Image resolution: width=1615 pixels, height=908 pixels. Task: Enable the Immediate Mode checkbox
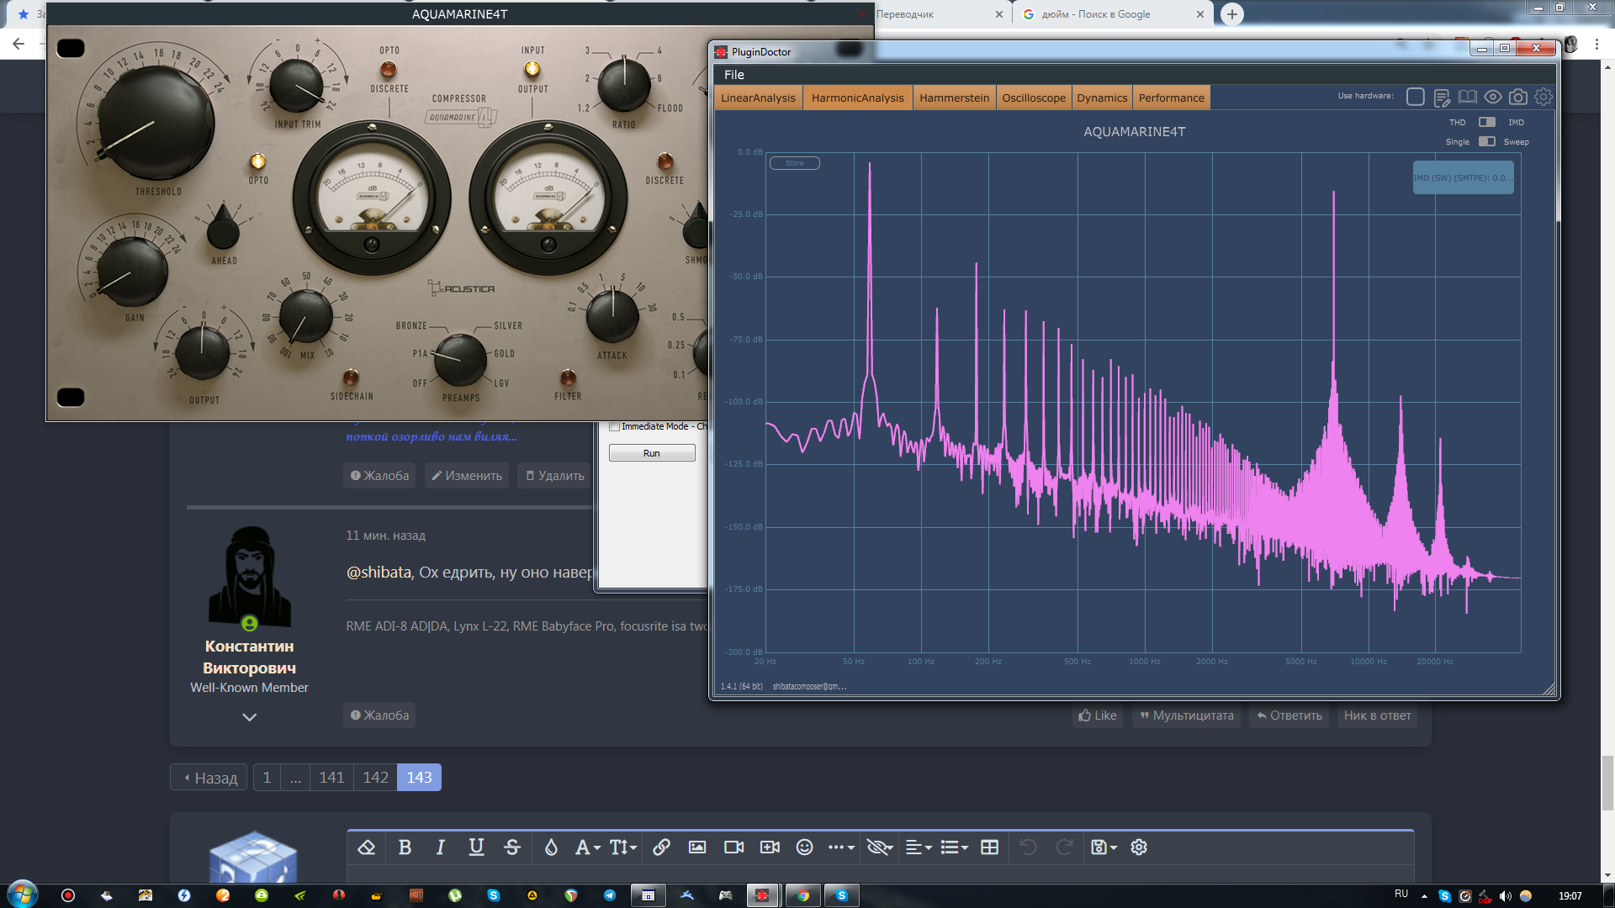point(614,426)
